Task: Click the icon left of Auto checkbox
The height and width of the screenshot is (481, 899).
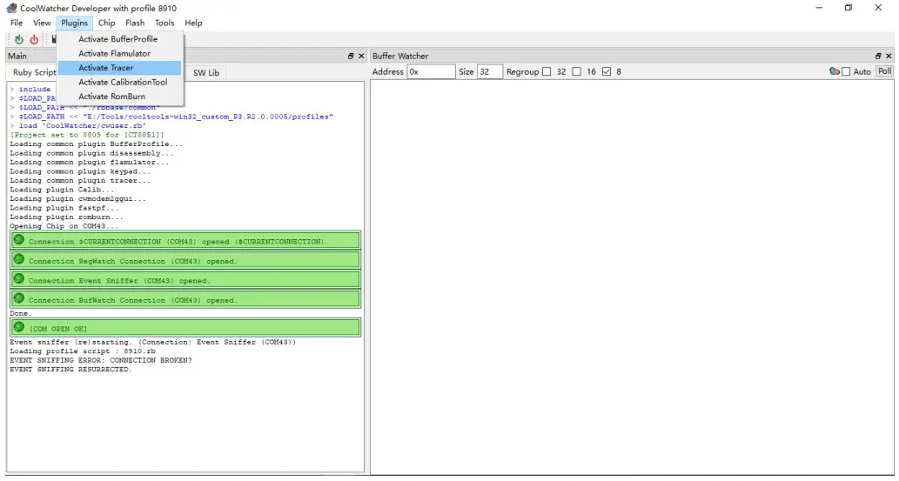Action: point(834,71)
